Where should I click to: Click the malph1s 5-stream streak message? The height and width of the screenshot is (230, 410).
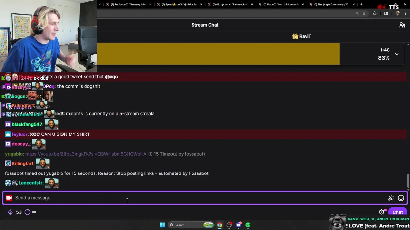tap(110, 114)
